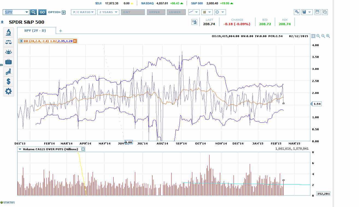Click the GO button
Screen dimensions: 359x207
tap(42, 12)
